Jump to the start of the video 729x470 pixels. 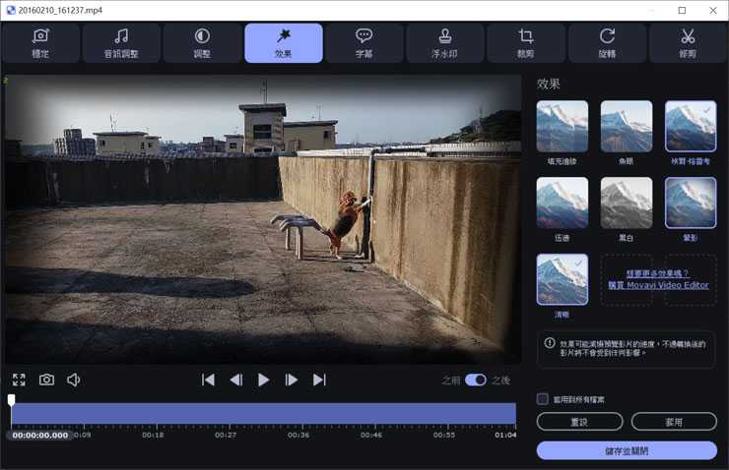coord(208,380)
